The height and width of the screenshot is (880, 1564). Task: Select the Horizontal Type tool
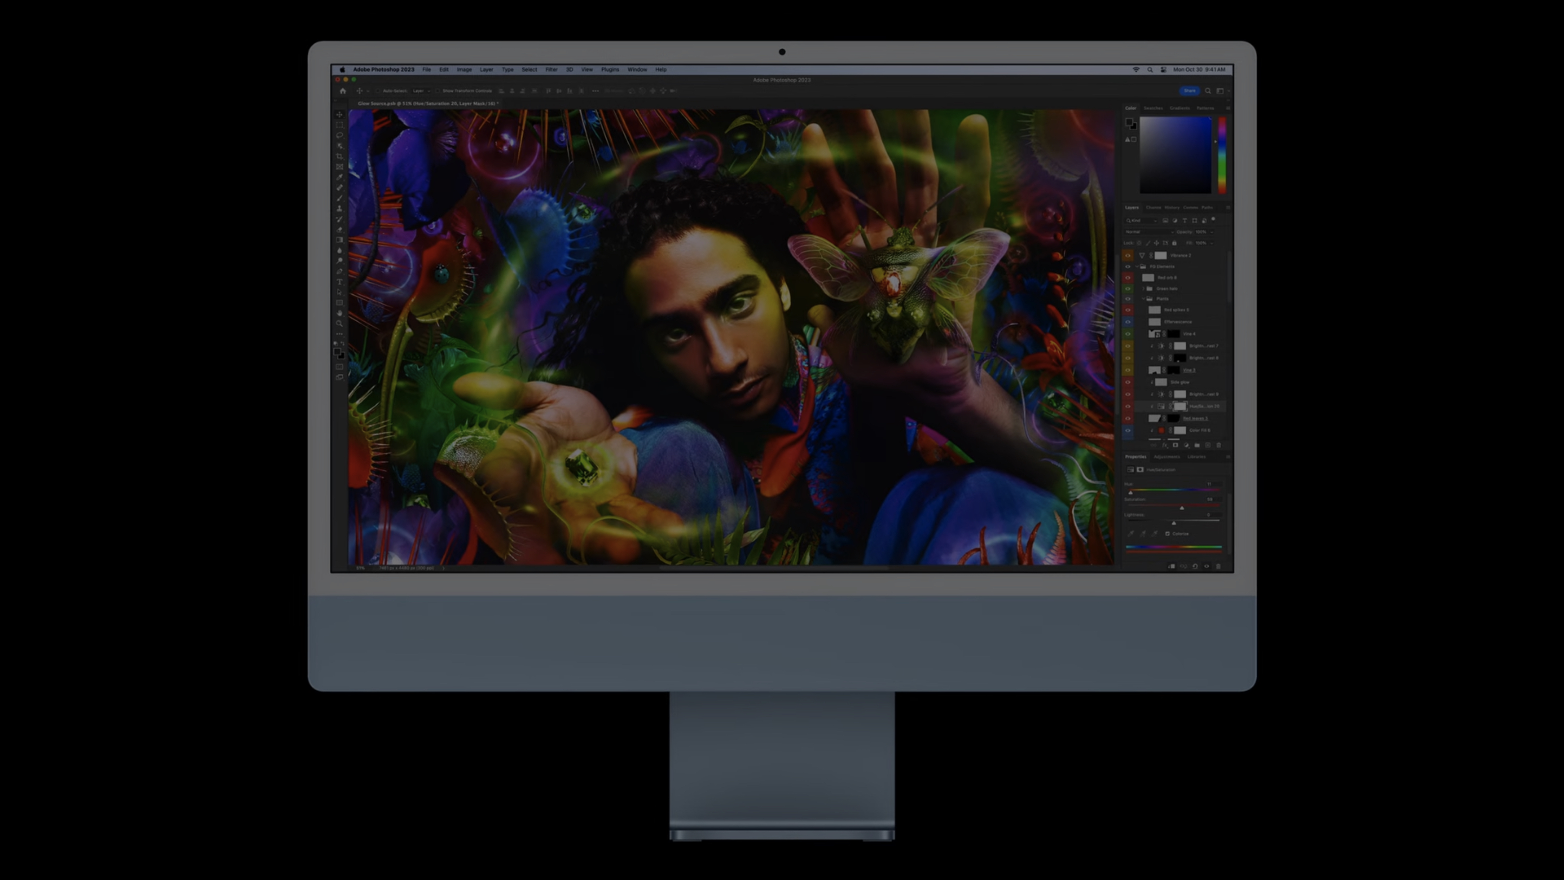click(339, 282)
